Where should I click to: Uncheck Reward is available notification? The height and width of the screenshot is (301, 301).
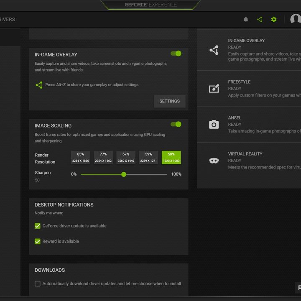[x=38, y=241]
